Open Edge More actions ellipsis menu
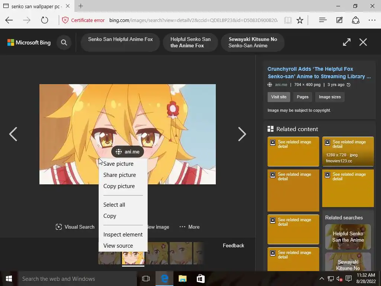 coord(372,20)
